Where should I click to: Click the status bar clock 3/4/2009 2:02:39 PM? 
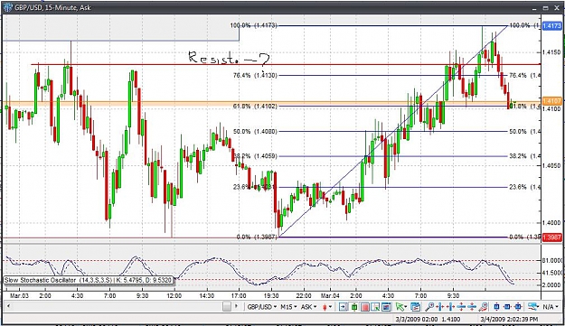(509, 319)
